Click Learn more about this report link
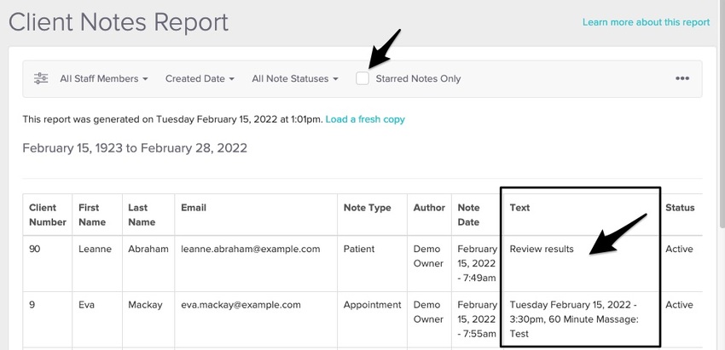The width and height of the screenshot is (725, 350). [646, 22]
